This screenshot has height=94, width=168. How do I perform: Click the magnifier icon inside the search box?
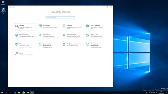tap(74, 17)
